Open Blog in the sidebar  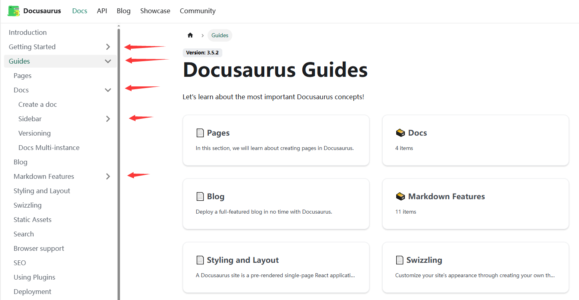(20, 162)
